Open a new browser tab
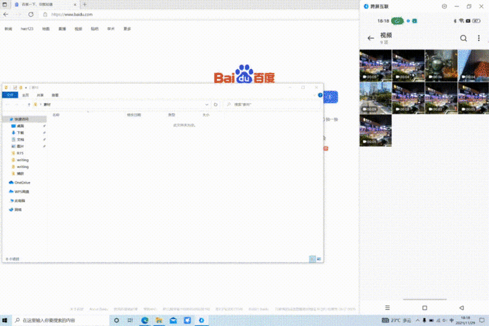Viewport: 489px width, 326px height. 84,5
